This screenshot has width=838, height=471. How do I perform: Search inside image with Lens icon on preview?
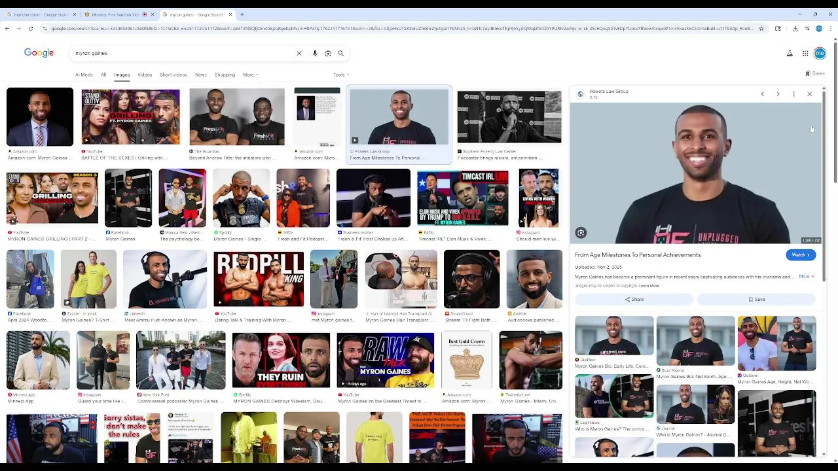point(581,233)
